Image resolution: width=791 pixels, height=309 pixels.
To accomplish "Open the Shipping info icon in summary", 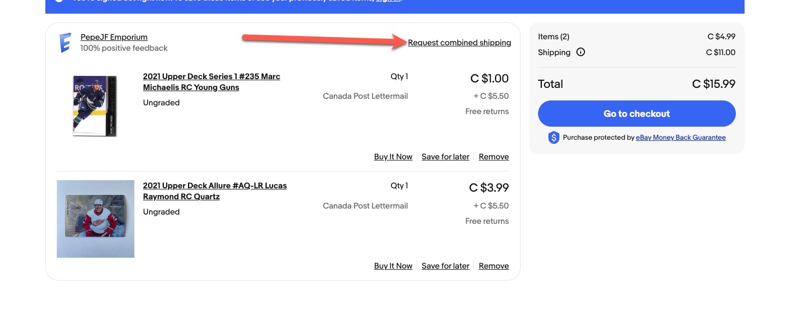I will (581, 52).
